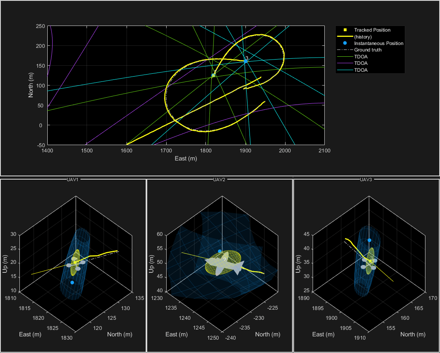Viewport: 440px width, 353px height.
Task: Click the Up (m) axis label in UAV2 panel
Action: (x=152, y=262)
